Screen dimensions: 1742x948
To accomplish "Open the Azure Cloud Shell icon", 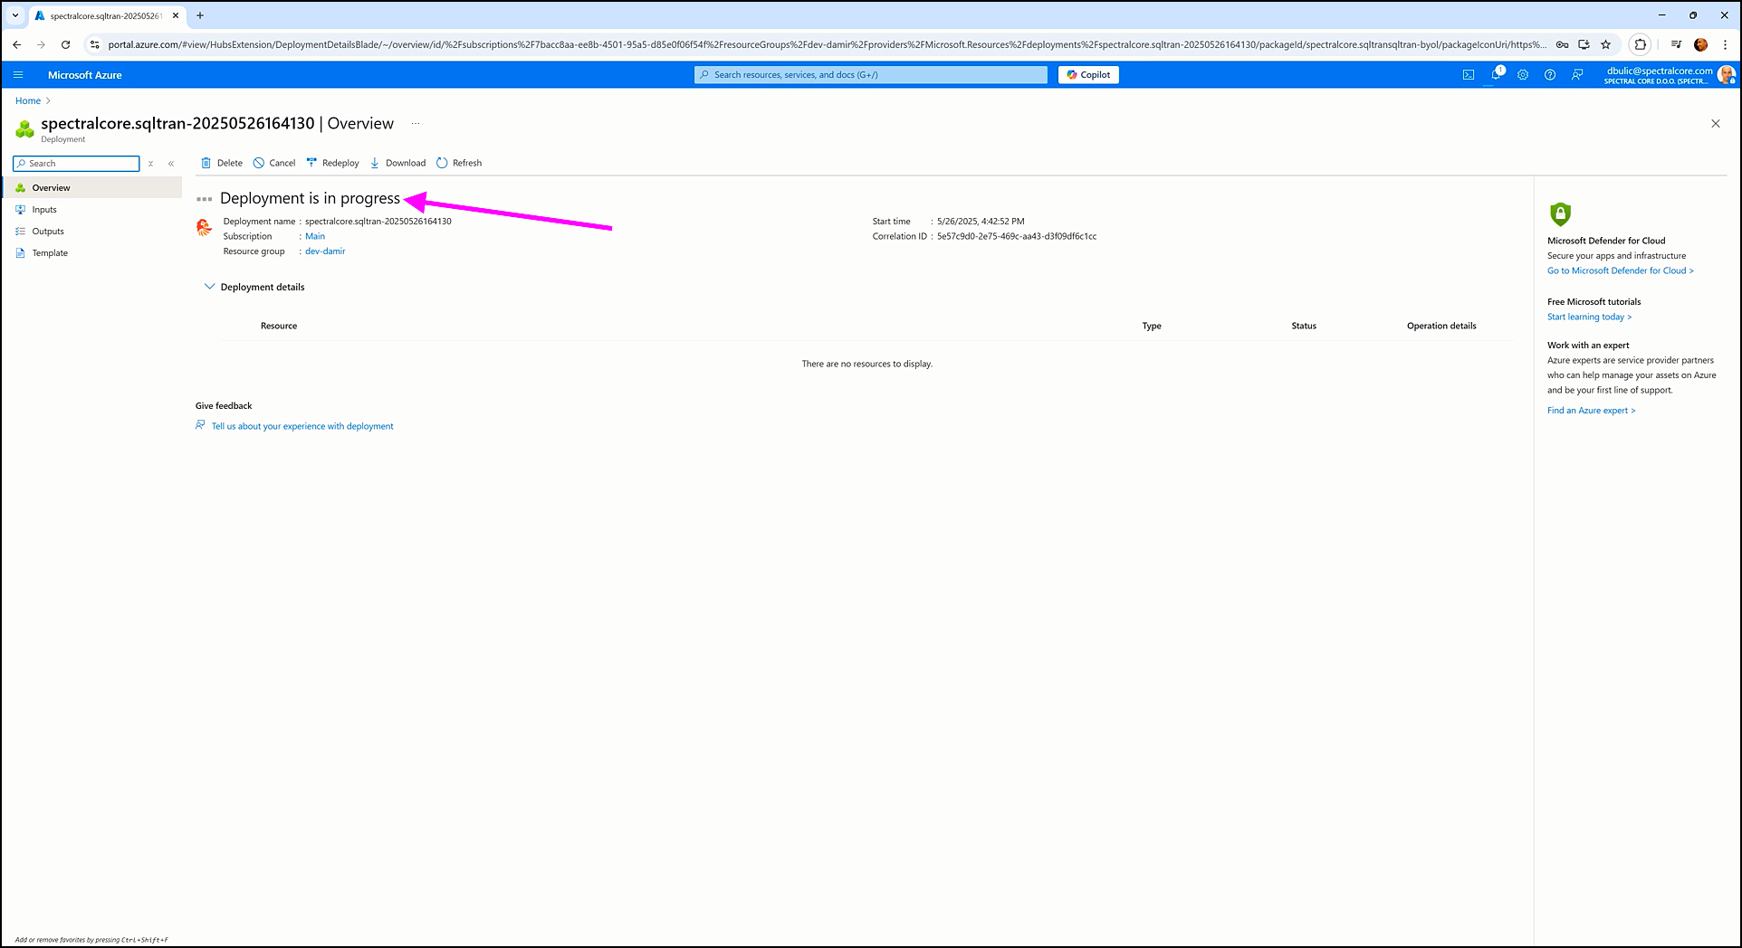I will [1468, 75].
